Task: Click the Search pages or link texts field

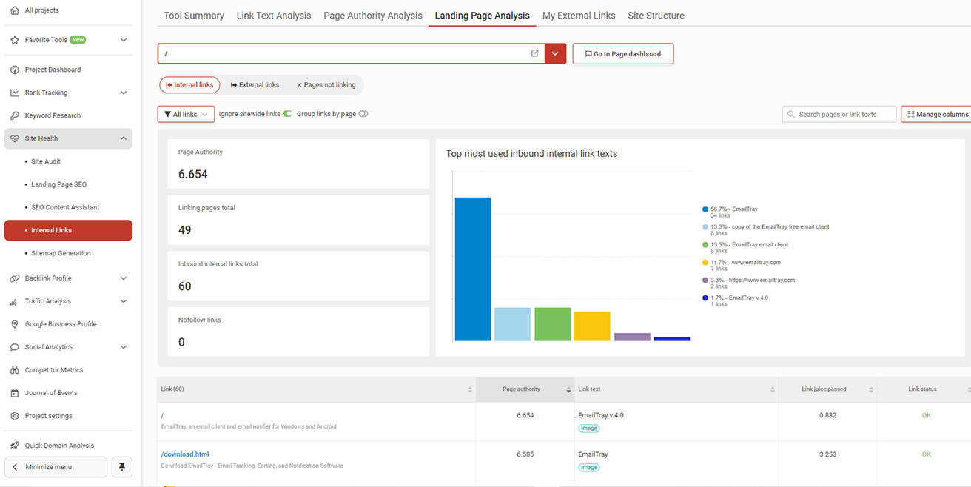Action: (839, 114)
